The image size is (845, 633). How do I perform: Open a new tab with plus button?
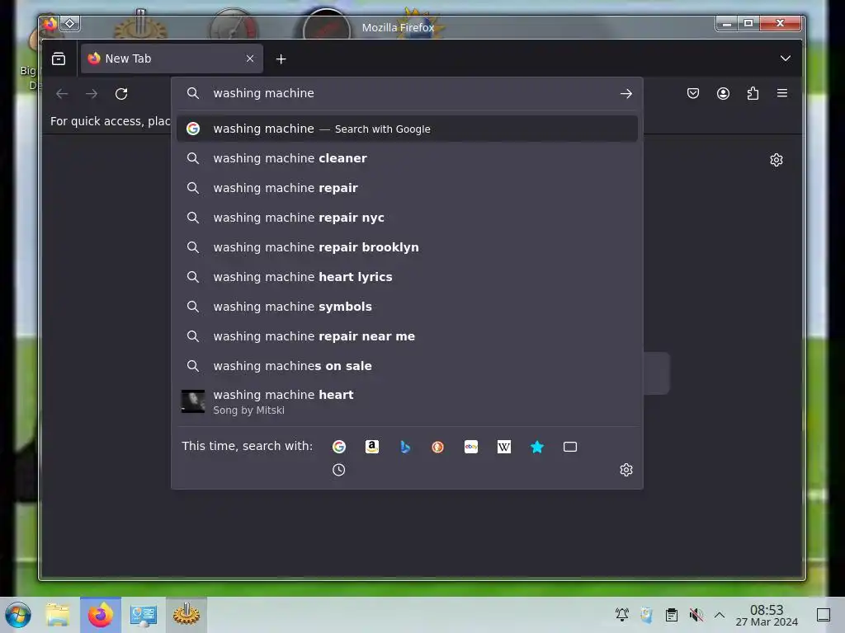281,59
